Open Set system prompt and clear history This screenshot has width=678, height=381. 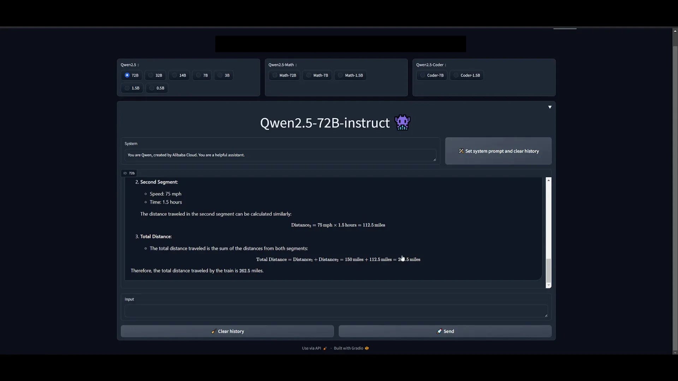[498, 151]
